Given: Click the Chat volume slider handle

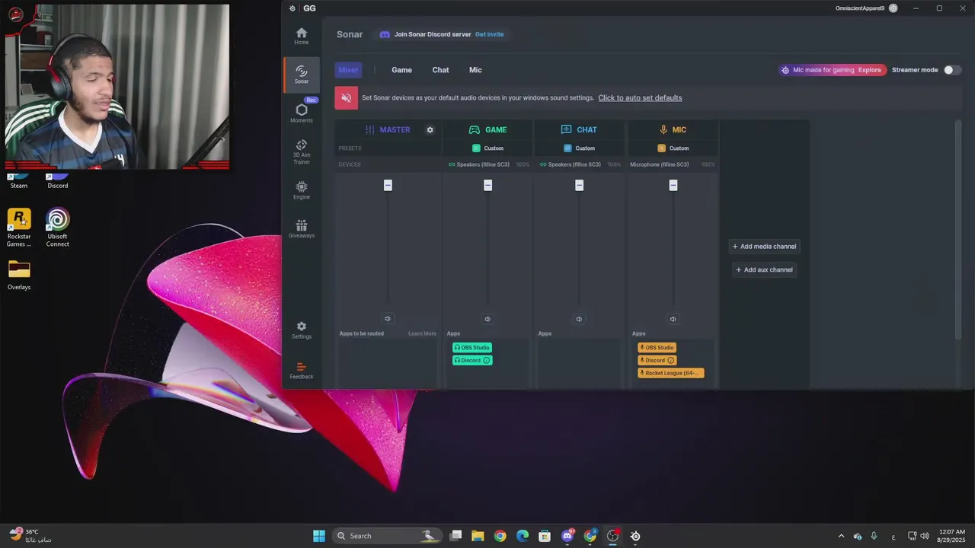Looking at the screenshot, I should click(579, 185).
